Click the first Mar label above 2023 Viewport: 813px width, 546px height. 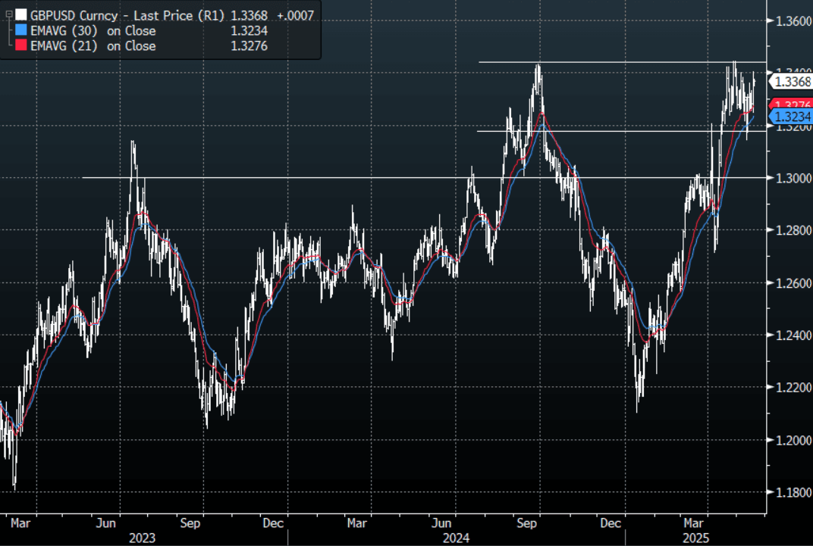tap(20, 523)
